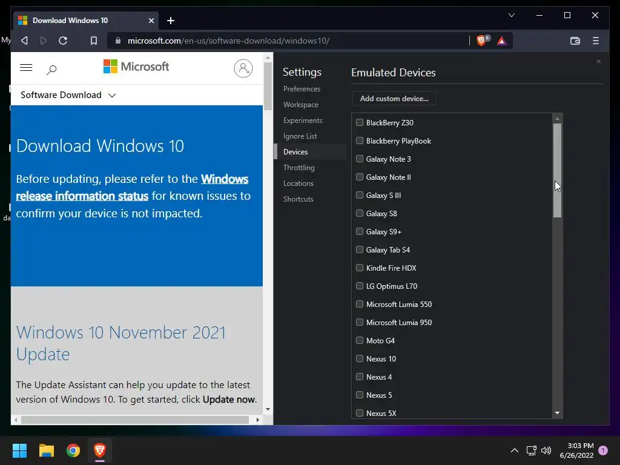Open the Ignore List settings tab
The height and width of the screenshot is (465, 620).
click(x=300, y=136)
